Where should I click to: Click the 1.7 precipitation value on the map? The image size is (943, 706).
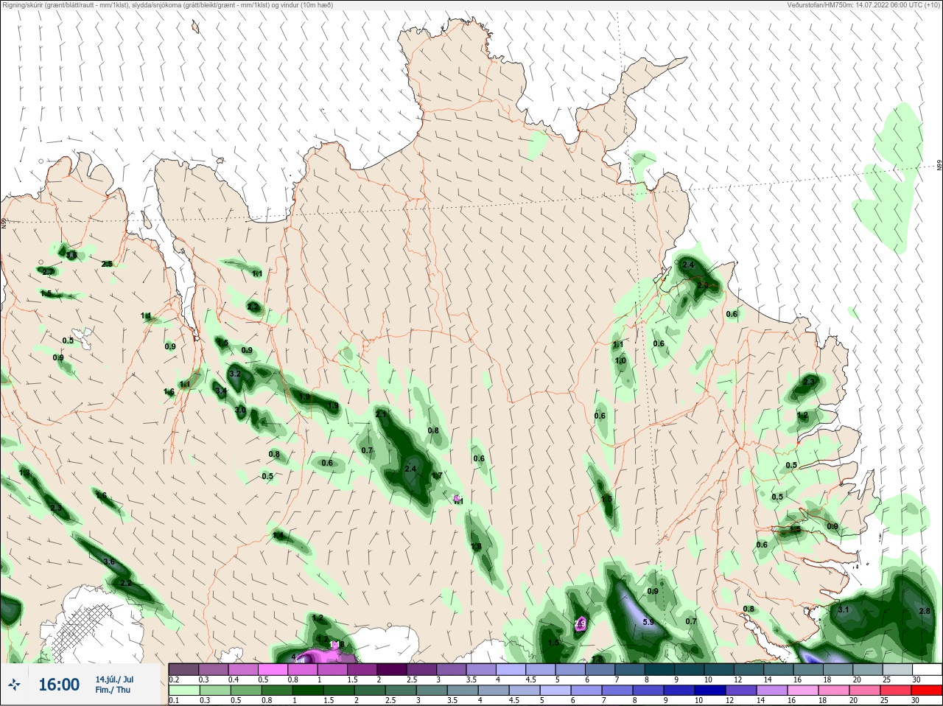pyautogui.click(x=437, y=475)
